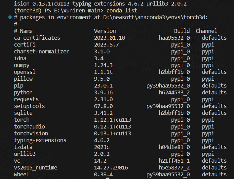Click openssl version '1.1.1t'
Screen dimensions: 234x179
coord(103,72)
